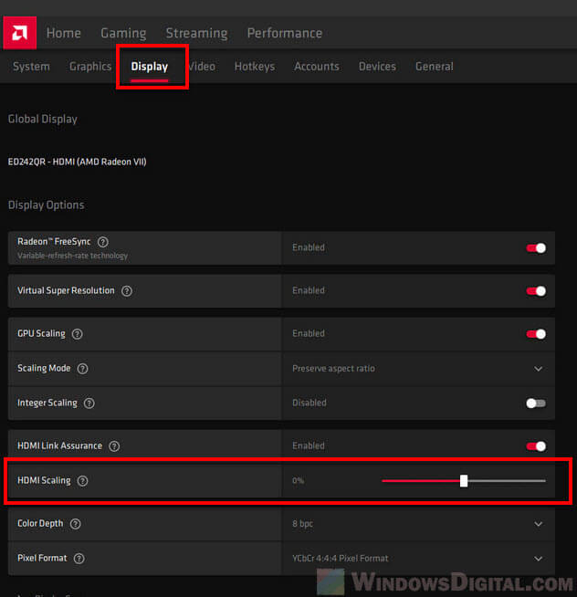577x597 pixels.
Task: Open Performance tab
Action: (x=285, y=33)
